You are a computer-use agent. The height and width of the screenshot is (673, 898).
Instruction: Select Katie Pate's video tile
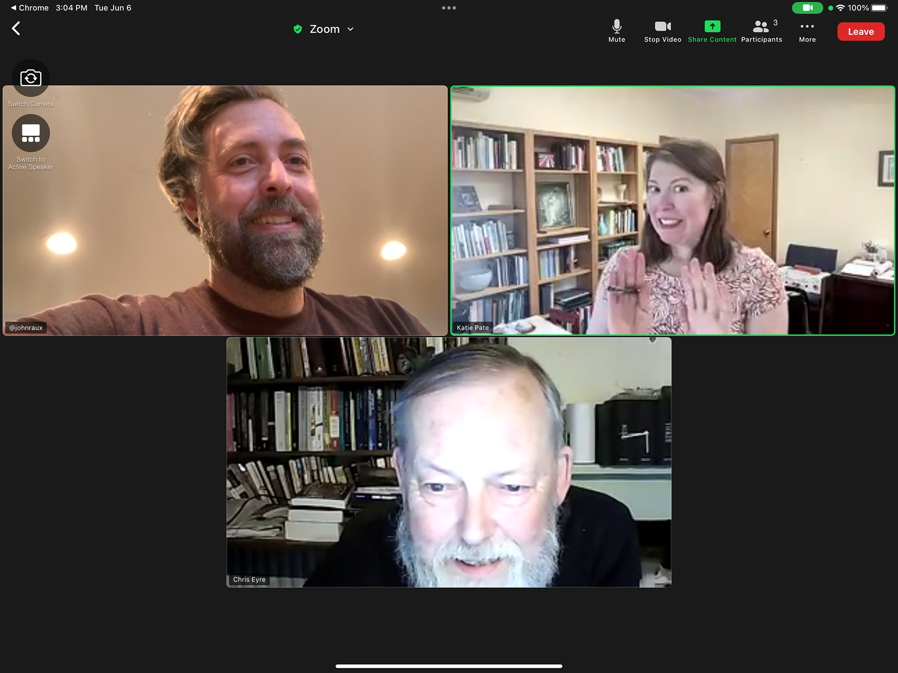(672, 210)
